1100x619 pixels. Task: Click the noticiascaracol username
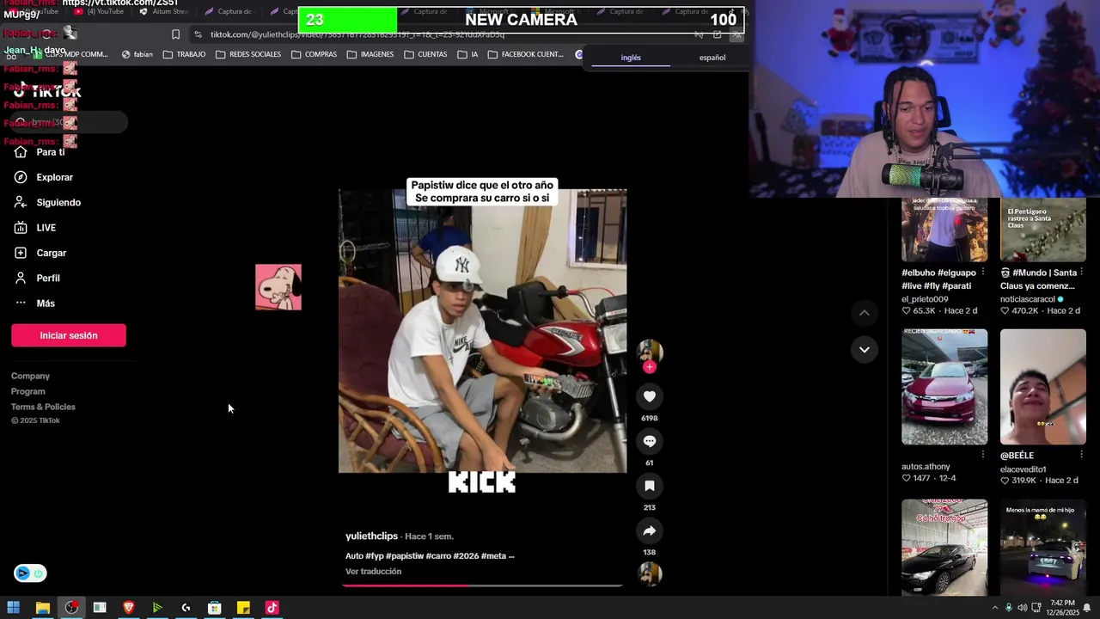(x=1028, y=299)
